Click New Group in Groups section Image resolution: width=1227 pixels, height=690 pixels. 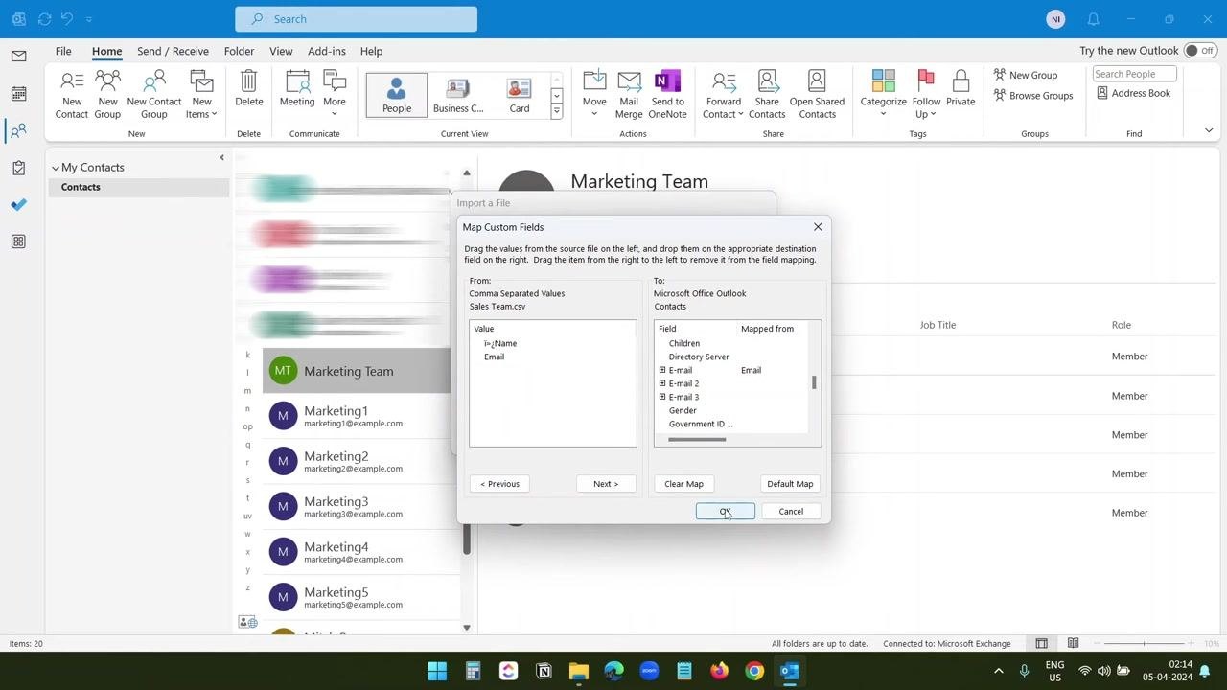1025,75
